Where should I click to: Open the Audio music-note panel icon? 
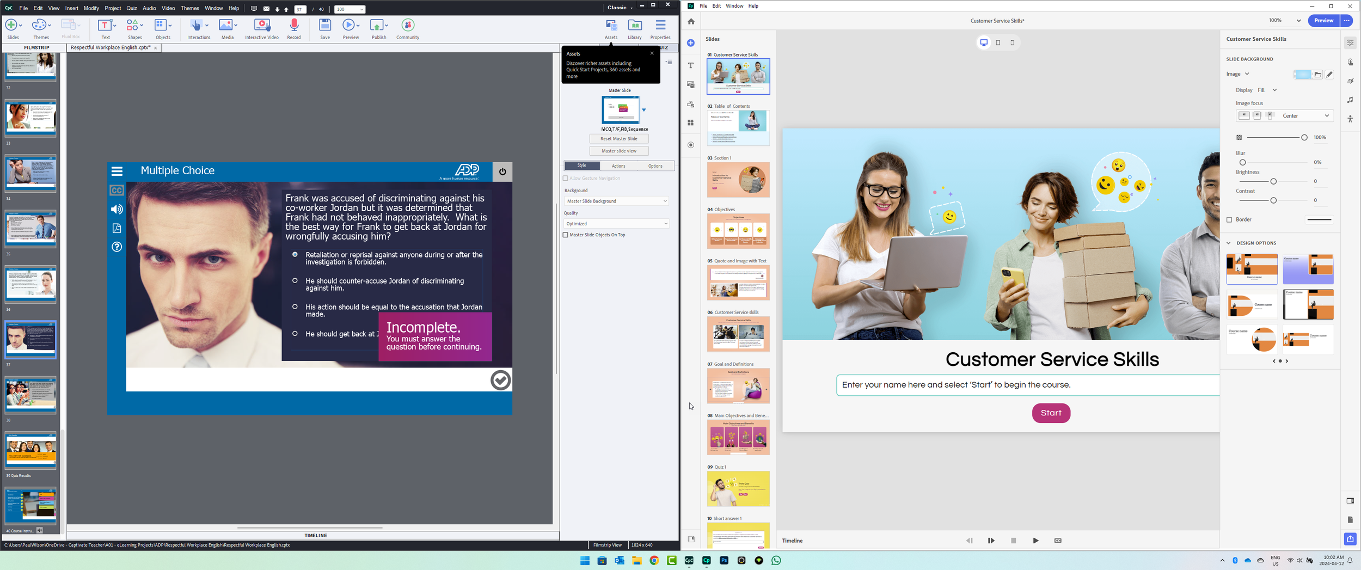point(1350,100)
